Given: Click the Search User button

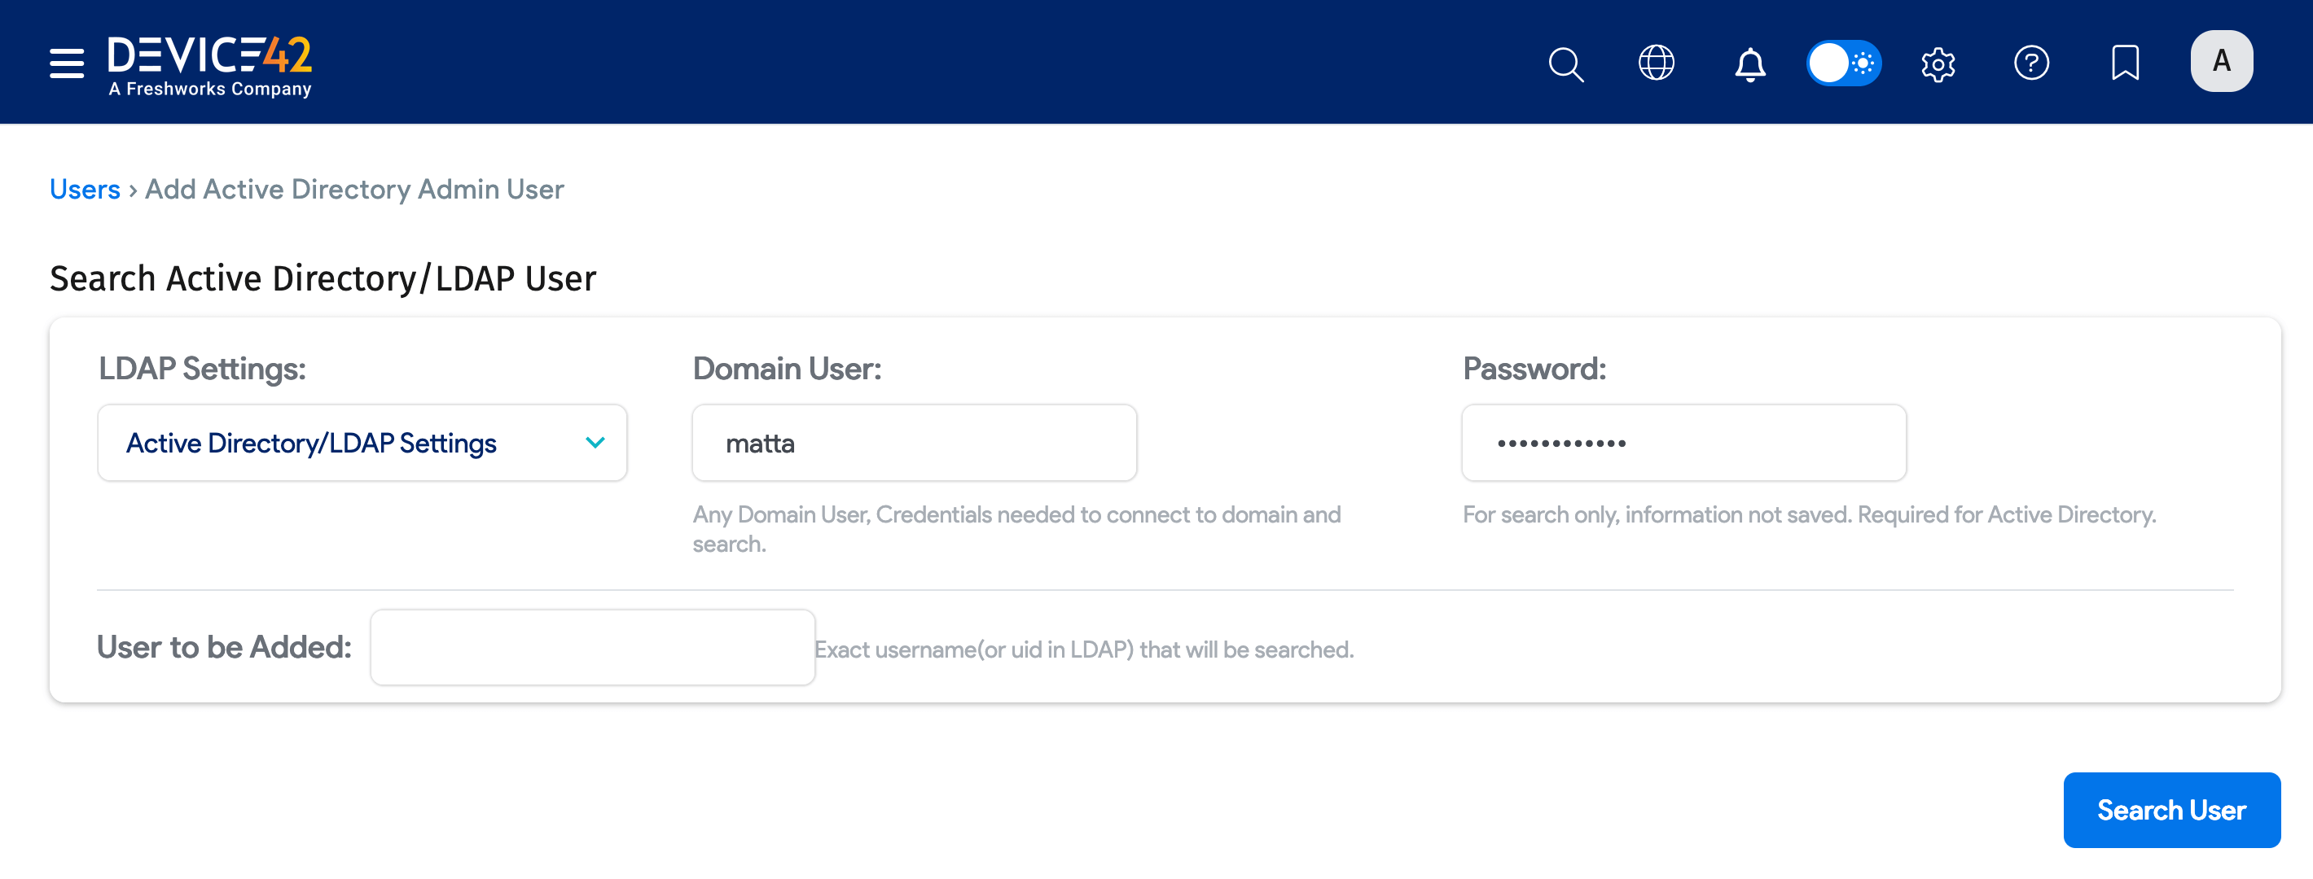Looking at the screenshot, I should (x=2172, y=809).
